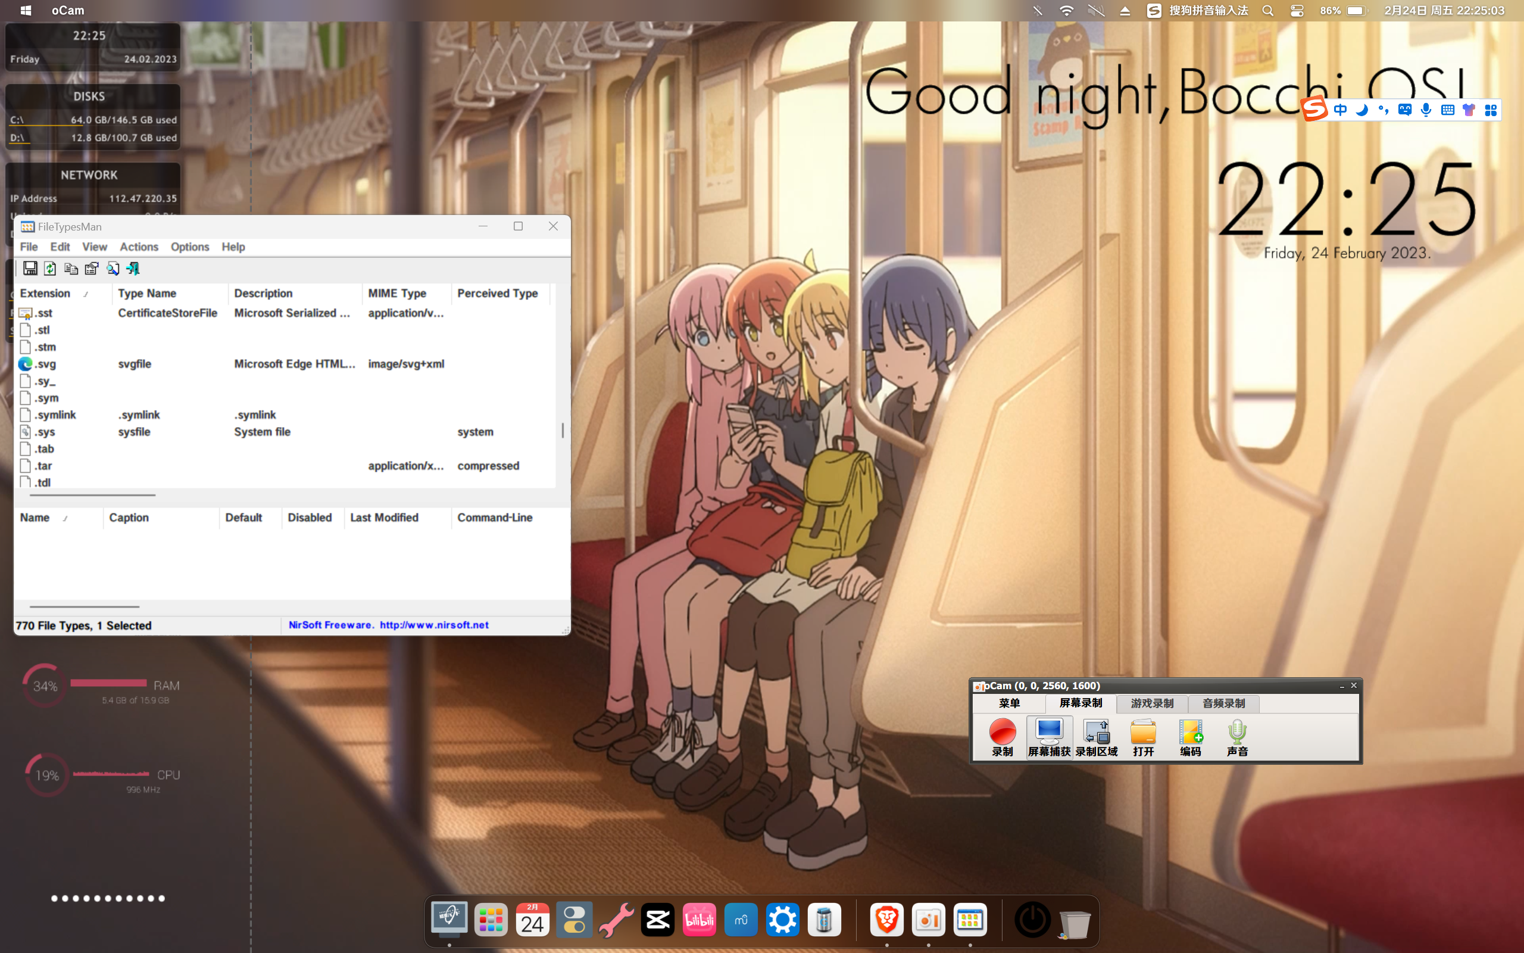
Task: Toggle the Bluetooth icon in the menu bar
Action: tap(1038, 11)
